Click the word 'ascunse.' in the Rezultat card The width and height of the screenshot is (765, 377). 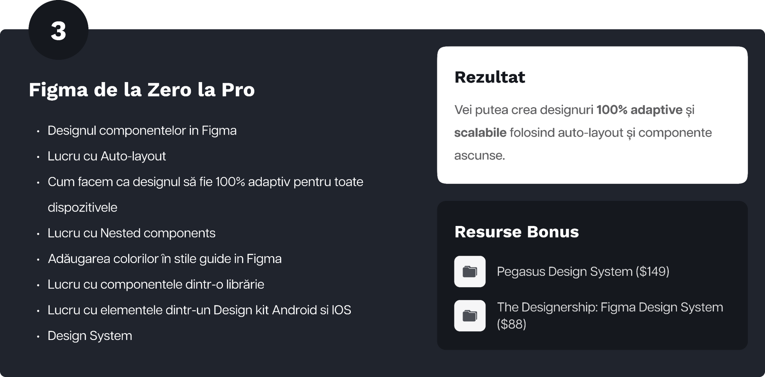[x=479, y=155]
